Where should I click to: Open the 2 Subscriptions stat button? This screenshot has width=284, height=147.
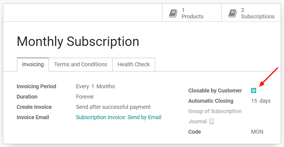251,13
